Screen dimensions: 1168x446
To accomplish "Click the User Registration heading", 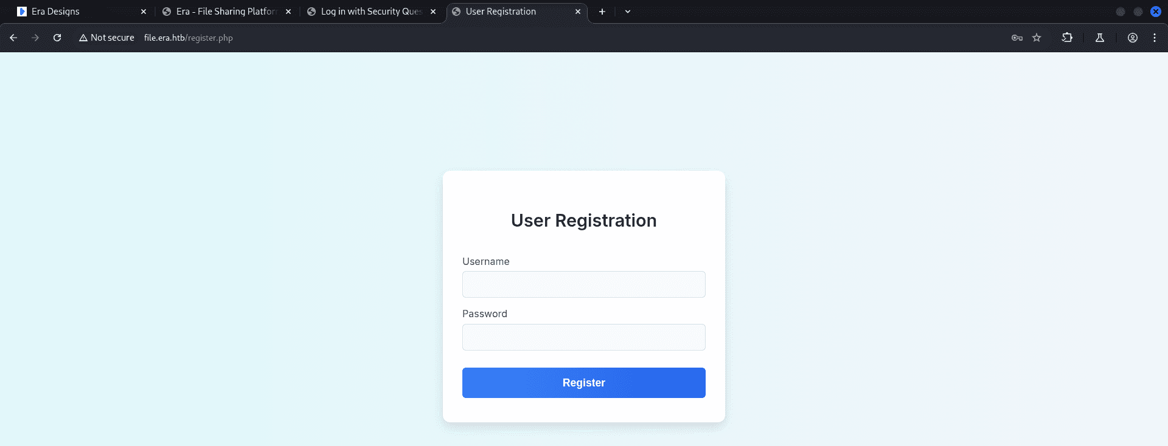I will [x=584, y=221].
